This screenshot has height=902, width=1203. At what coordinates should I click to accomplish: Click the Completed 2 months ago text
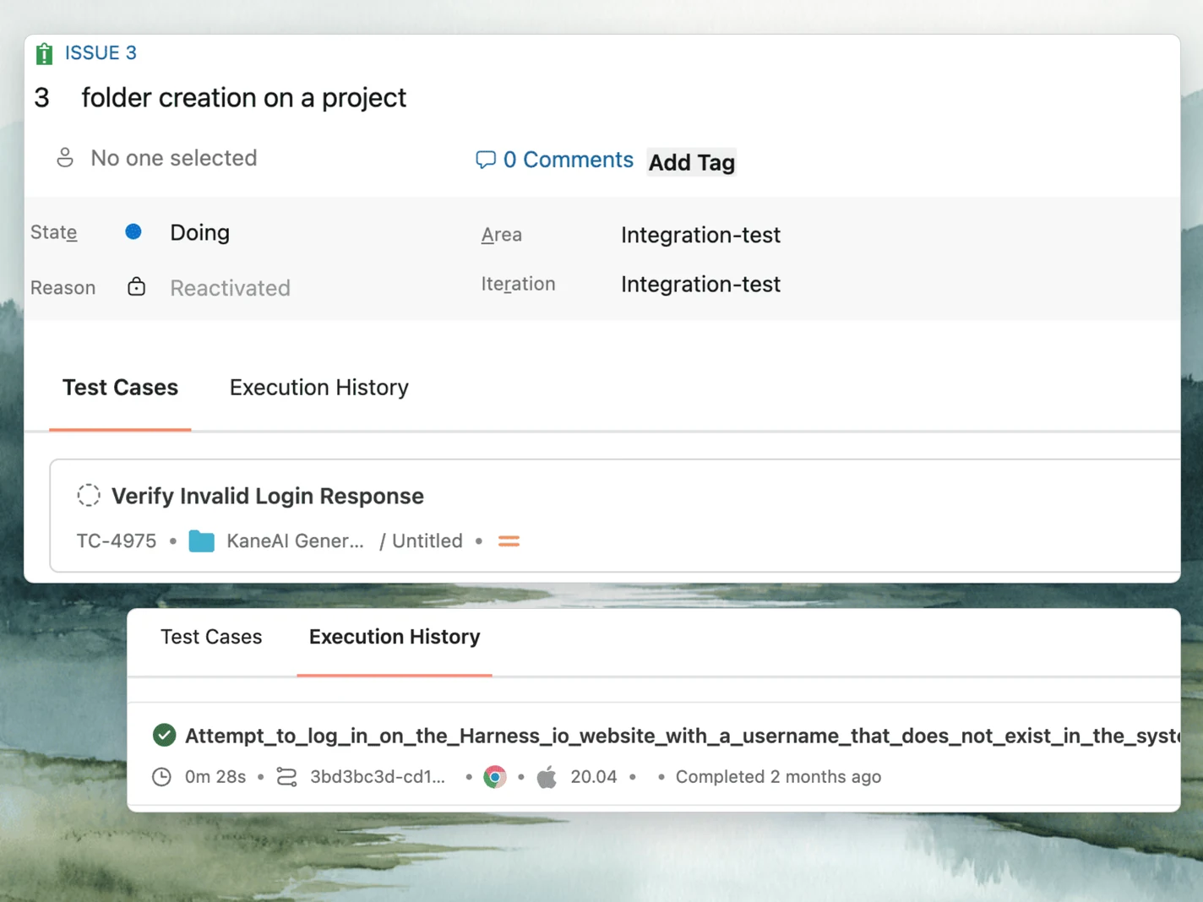(778, 777)
